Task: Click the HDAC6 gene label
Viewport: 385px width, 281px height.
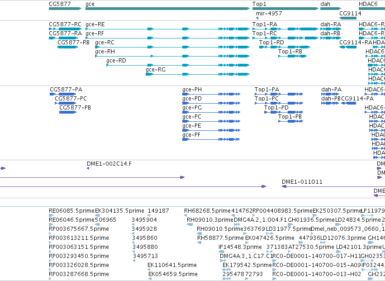Action: pos(368,4)
